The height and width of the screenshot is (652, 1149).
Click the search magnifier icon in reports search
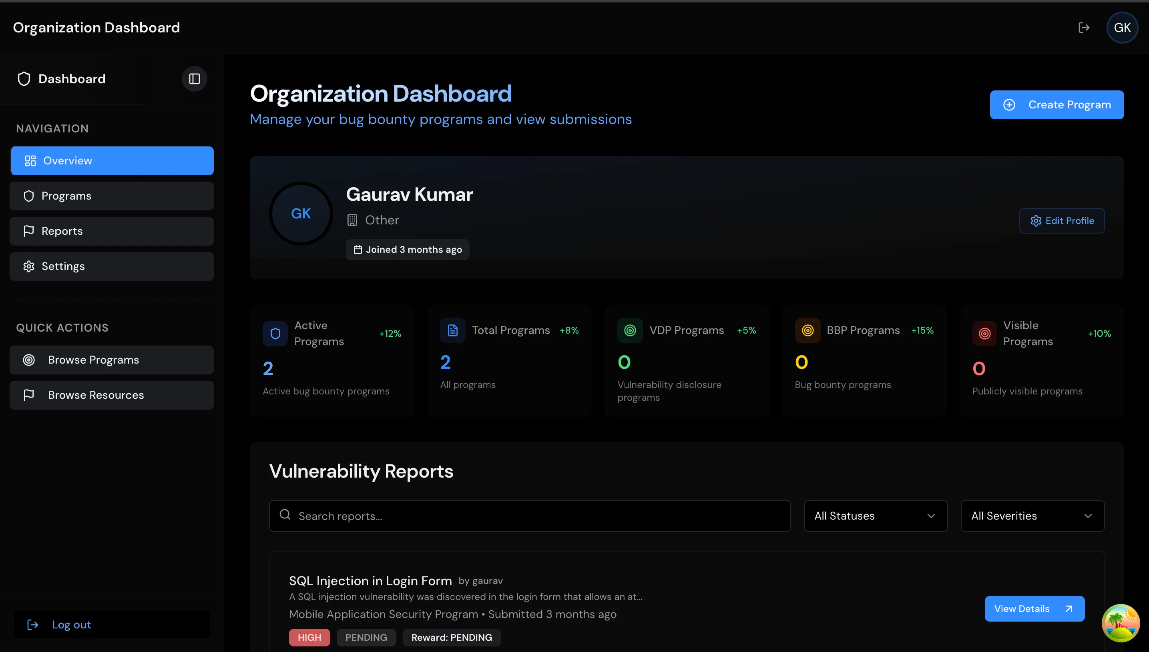point(285,515)
